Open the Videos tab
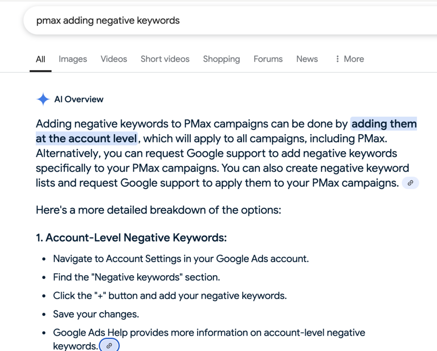 (x=114, y=59)
